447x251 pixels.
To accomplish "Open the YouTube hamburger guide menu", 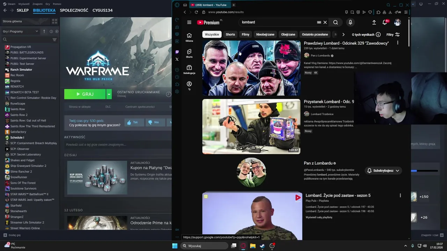I will [189, 22].
